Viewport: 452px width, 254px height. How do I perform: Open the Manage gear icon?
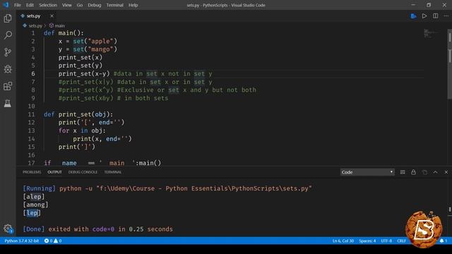tap(8, 229)
